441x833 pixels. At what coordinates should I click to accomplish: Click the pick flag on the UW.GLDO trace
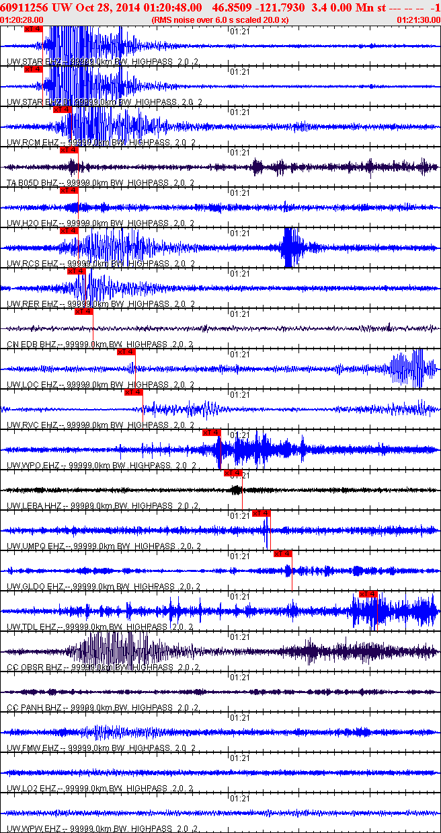(283, 554)
